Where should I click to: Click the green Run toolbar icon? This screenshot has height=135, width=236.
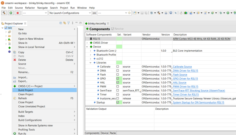(x=228, y=13)
